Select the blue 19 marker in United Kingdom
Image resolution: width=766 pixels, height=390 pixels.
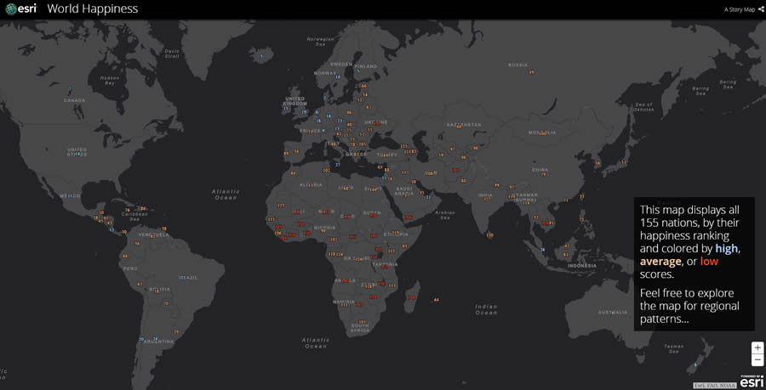tap(305, 112)
